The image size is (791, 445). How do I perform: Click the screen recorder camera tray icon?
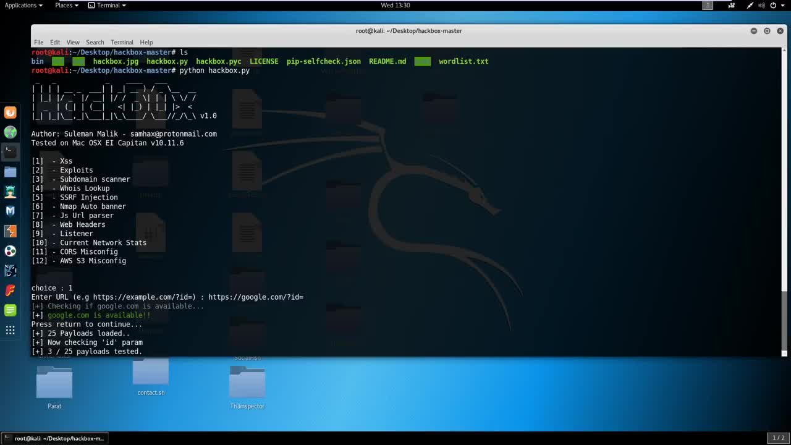pyautogui.click(x=732, y=5)
